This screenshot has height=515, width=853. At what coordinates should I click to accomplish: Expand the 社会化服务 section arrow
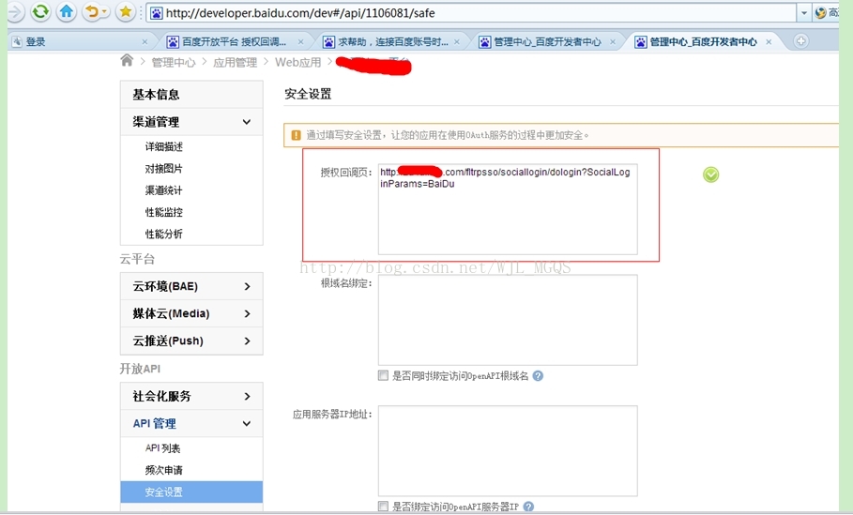(247, 397)
